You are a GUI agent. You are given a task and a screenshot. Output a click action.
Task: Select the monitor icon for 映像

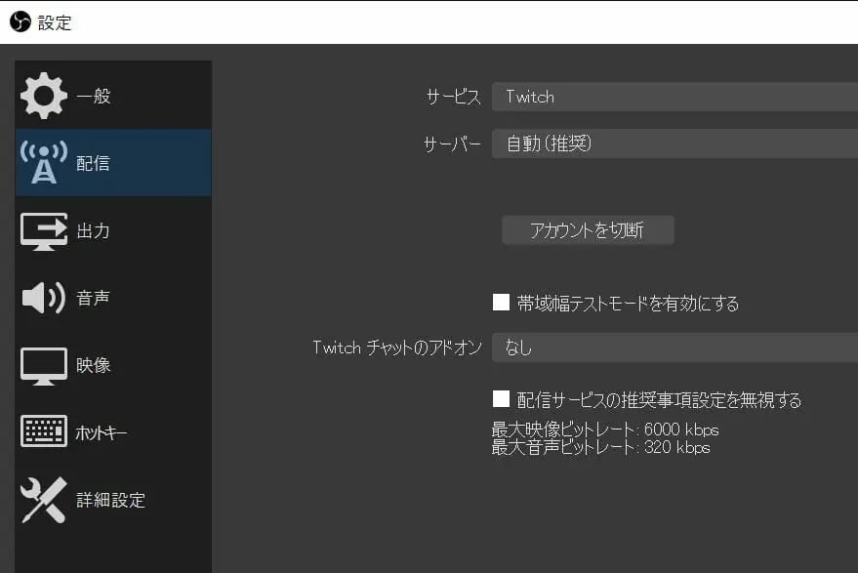point(44,365)
